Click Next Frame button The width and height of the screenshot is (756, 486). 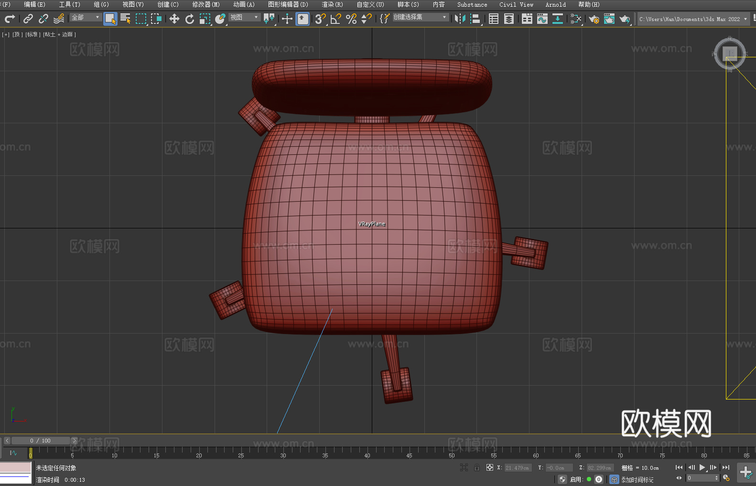[x=713, y=467]
